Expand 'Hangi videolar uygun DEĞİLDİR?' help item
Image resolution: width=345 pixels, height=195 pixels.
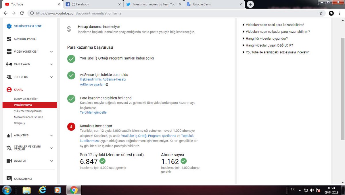click(x=268, y=45)
